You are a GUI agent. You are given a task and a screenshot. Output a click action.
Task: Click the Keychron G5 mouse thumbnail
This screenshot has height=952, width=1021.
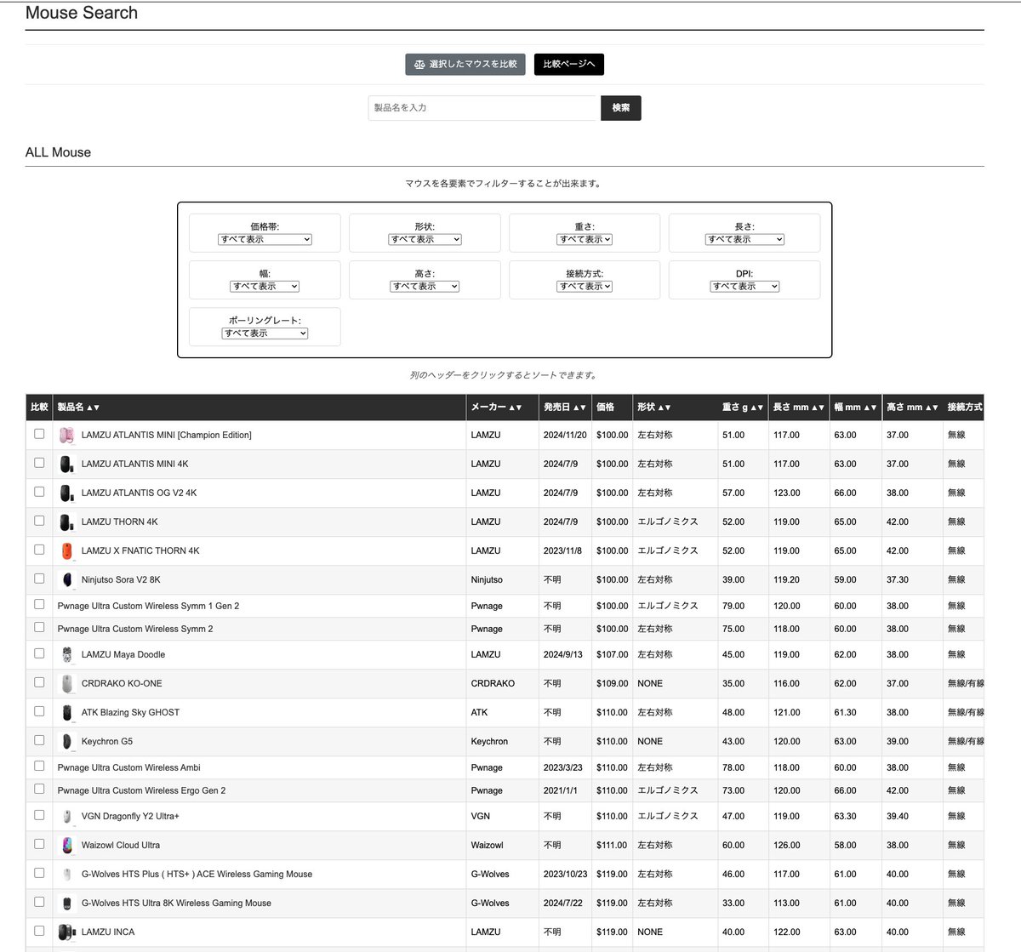coord(66,742)
